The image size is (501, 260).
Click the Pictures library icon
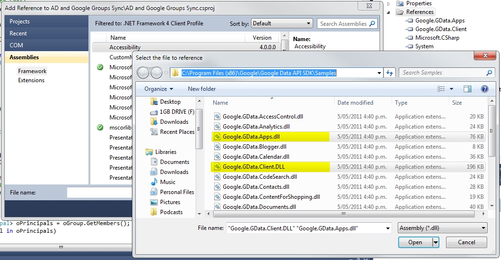pyautogui.click(x=154, y=202)
